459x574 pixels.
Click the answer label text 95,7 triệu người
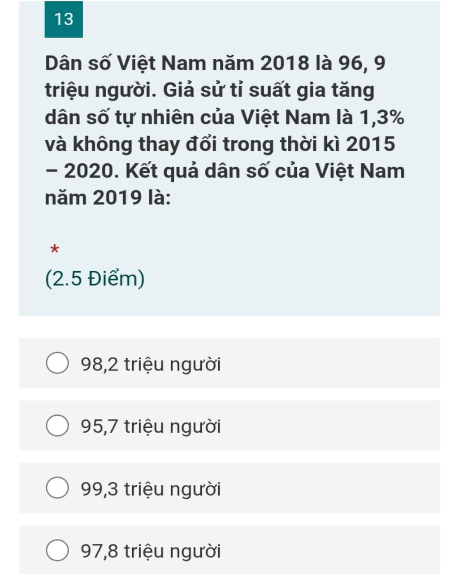pos(151,426)
